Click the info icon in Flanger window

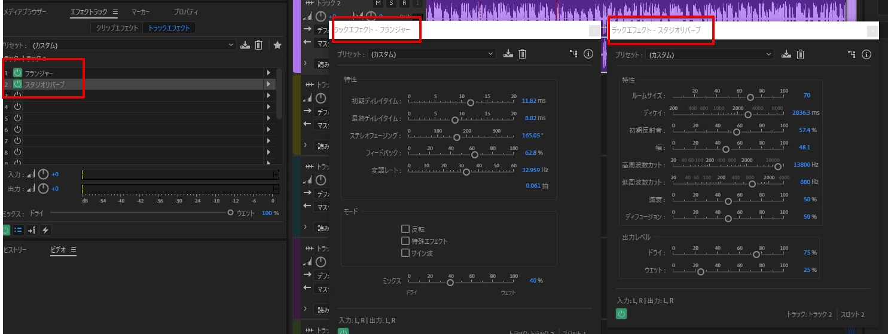pos(588,54)
